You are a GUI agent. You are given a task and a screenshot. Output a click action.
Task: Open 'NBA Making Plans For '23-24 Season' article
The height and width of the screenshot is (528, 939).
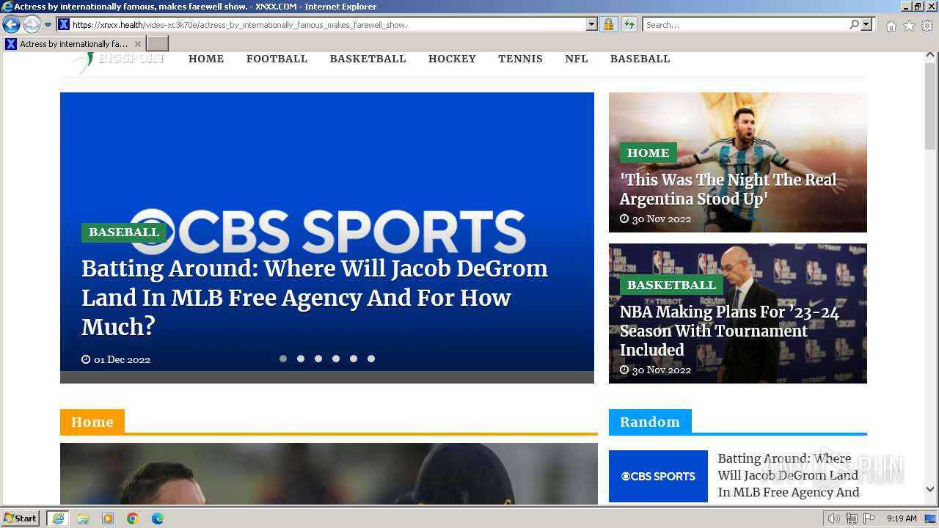pyautogui.click(x=729, y=331)
